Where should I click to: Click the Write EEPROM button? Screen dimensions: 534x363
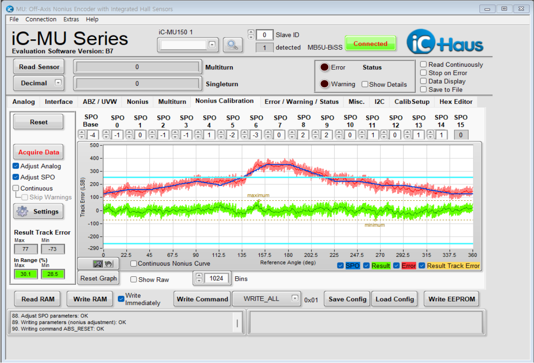point(451,299)
